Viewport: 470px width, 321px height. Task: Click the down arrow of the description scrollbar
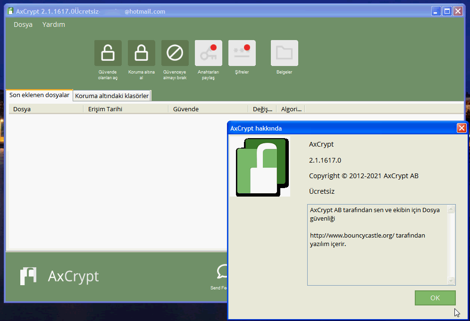coord(451,280)
